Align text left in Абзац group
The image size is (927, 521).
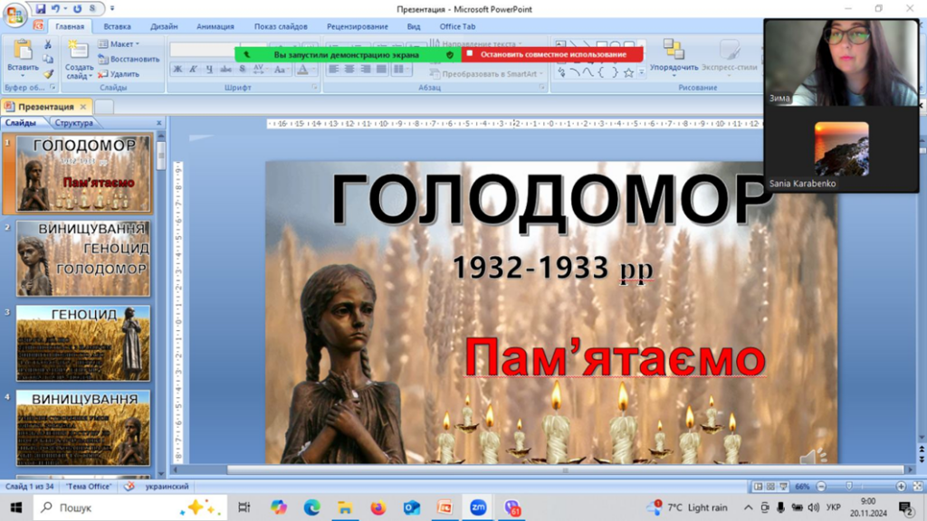(334, 70)
